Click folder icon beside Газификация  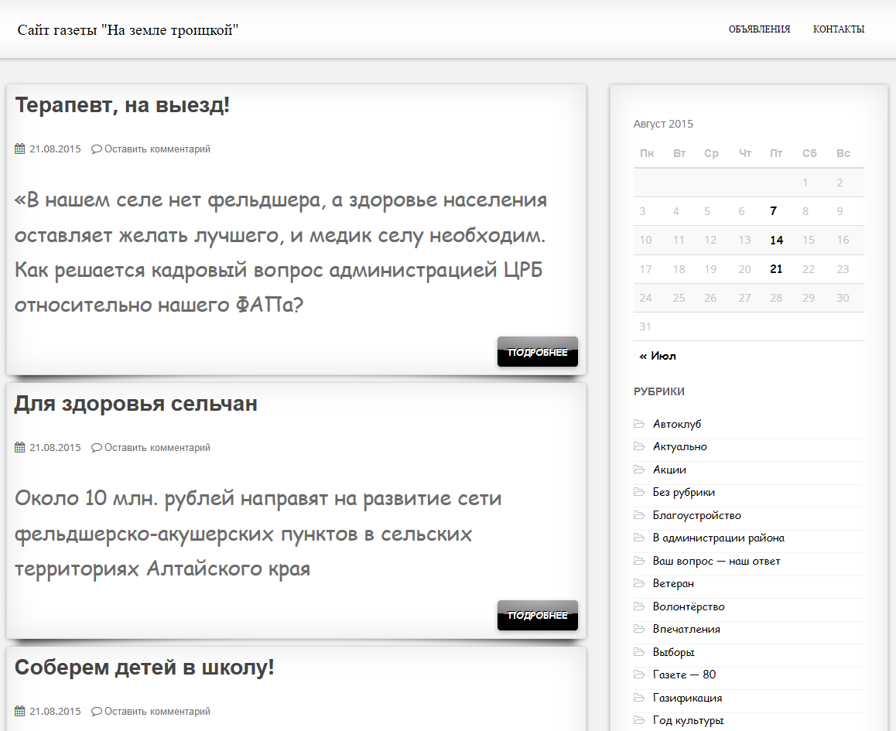(x=639, y=698)
